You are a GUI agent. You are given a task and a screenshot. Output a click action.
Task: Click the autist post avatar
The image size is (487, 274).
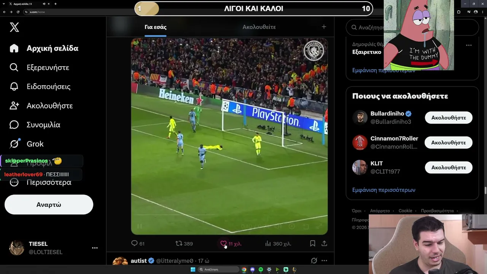(x=120, y=261)
